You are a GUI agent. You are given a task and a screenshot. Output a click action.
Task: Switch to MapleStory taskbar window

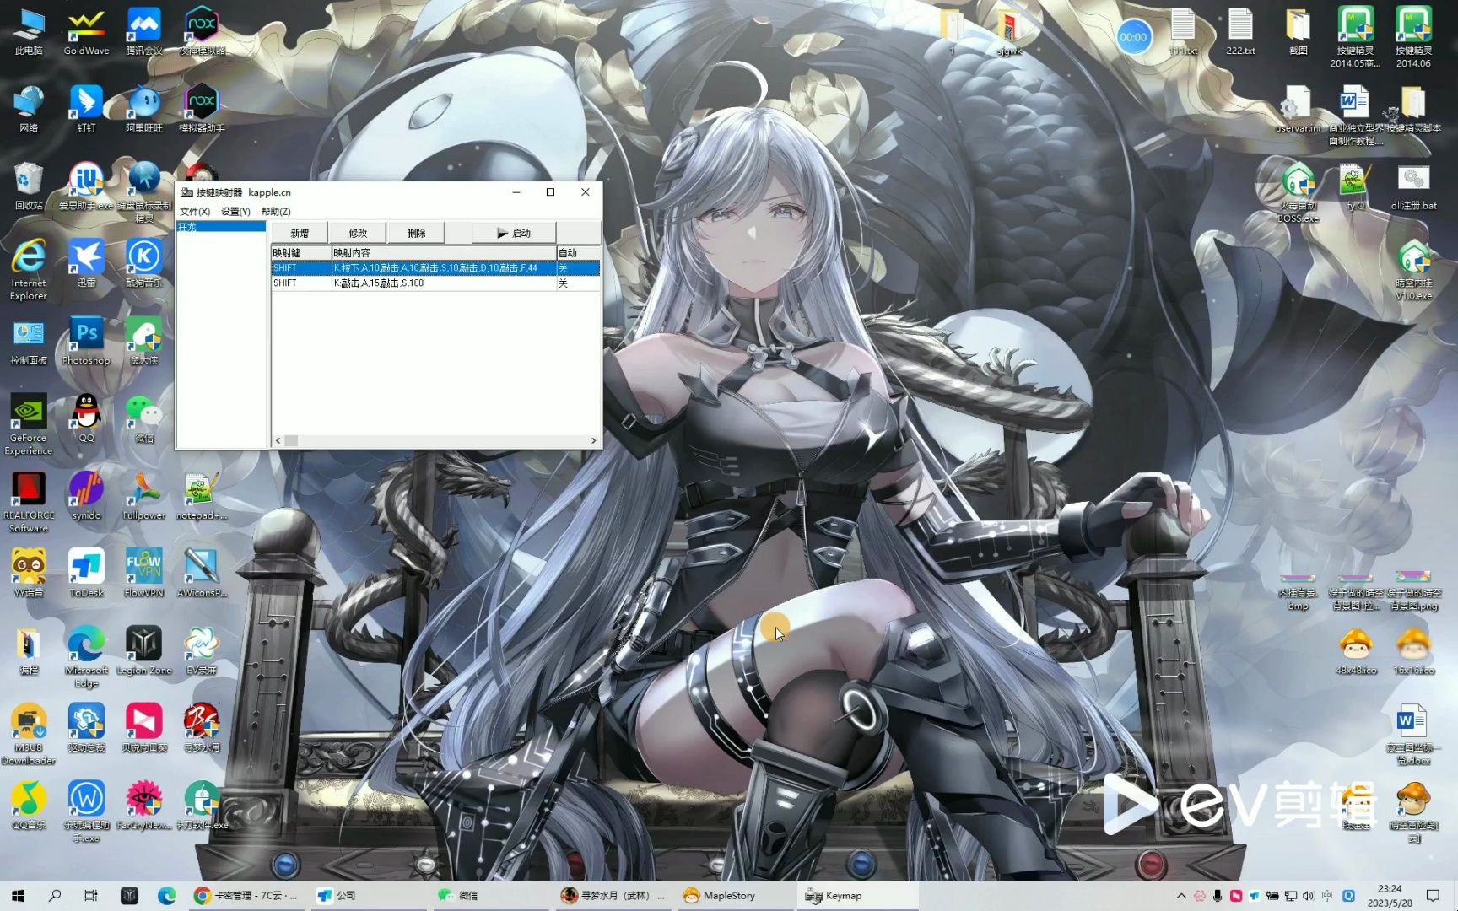pos(734,896)
